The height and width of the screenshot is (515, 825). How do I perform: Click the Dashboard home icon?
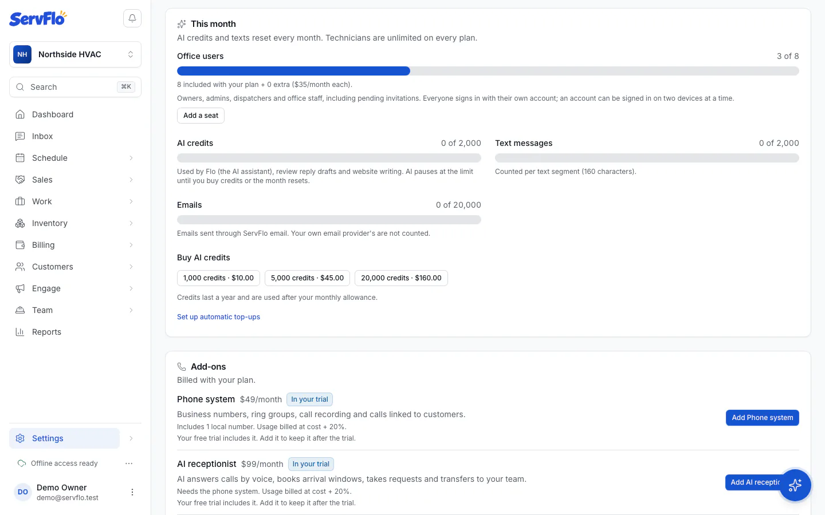point(20,114)
